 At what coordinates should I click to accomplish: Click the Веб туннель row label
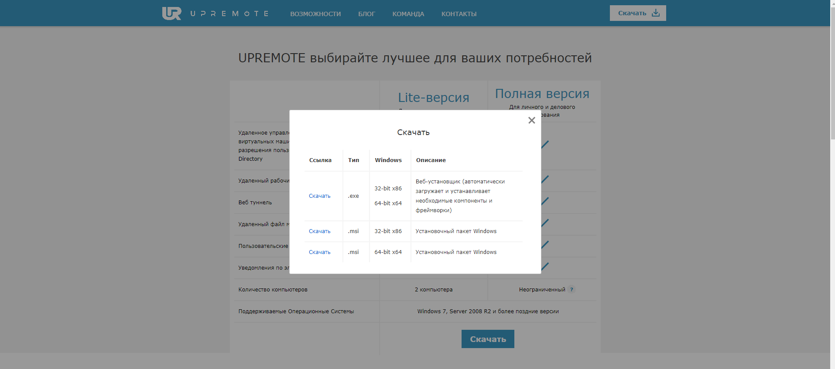point(255,203)
